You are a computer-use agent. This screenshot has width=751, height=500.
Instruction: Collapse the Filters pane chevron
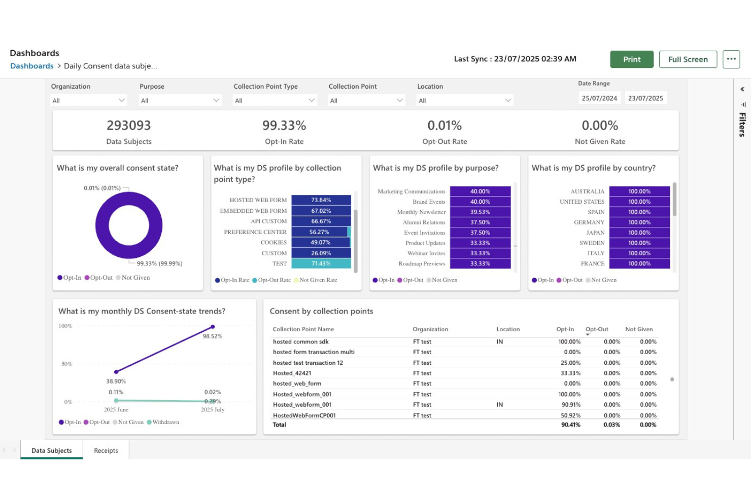[x=742, y=89]
